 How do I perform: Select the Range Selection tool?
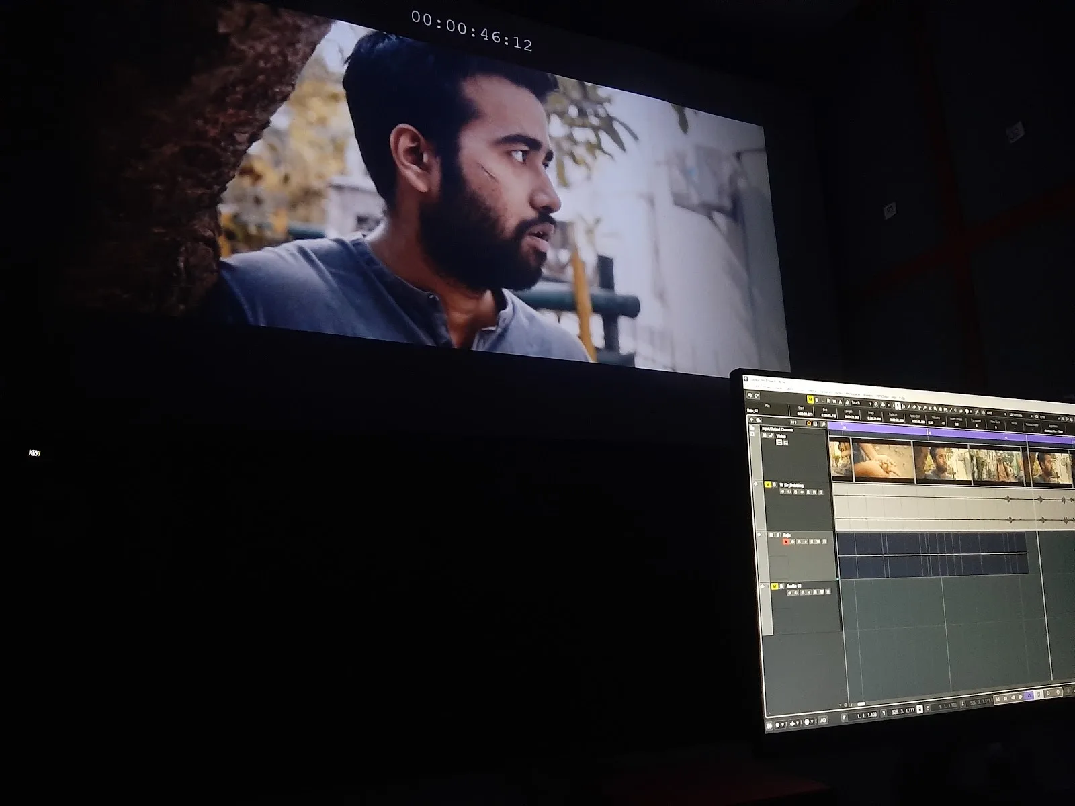coord(904,407)
